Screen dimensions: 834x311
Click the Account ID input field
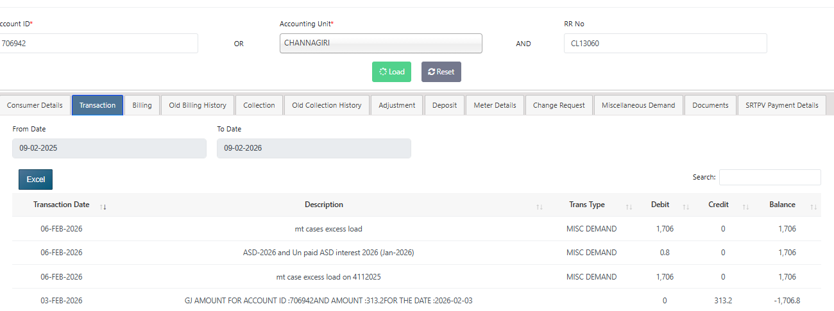[x=98, y=44]
